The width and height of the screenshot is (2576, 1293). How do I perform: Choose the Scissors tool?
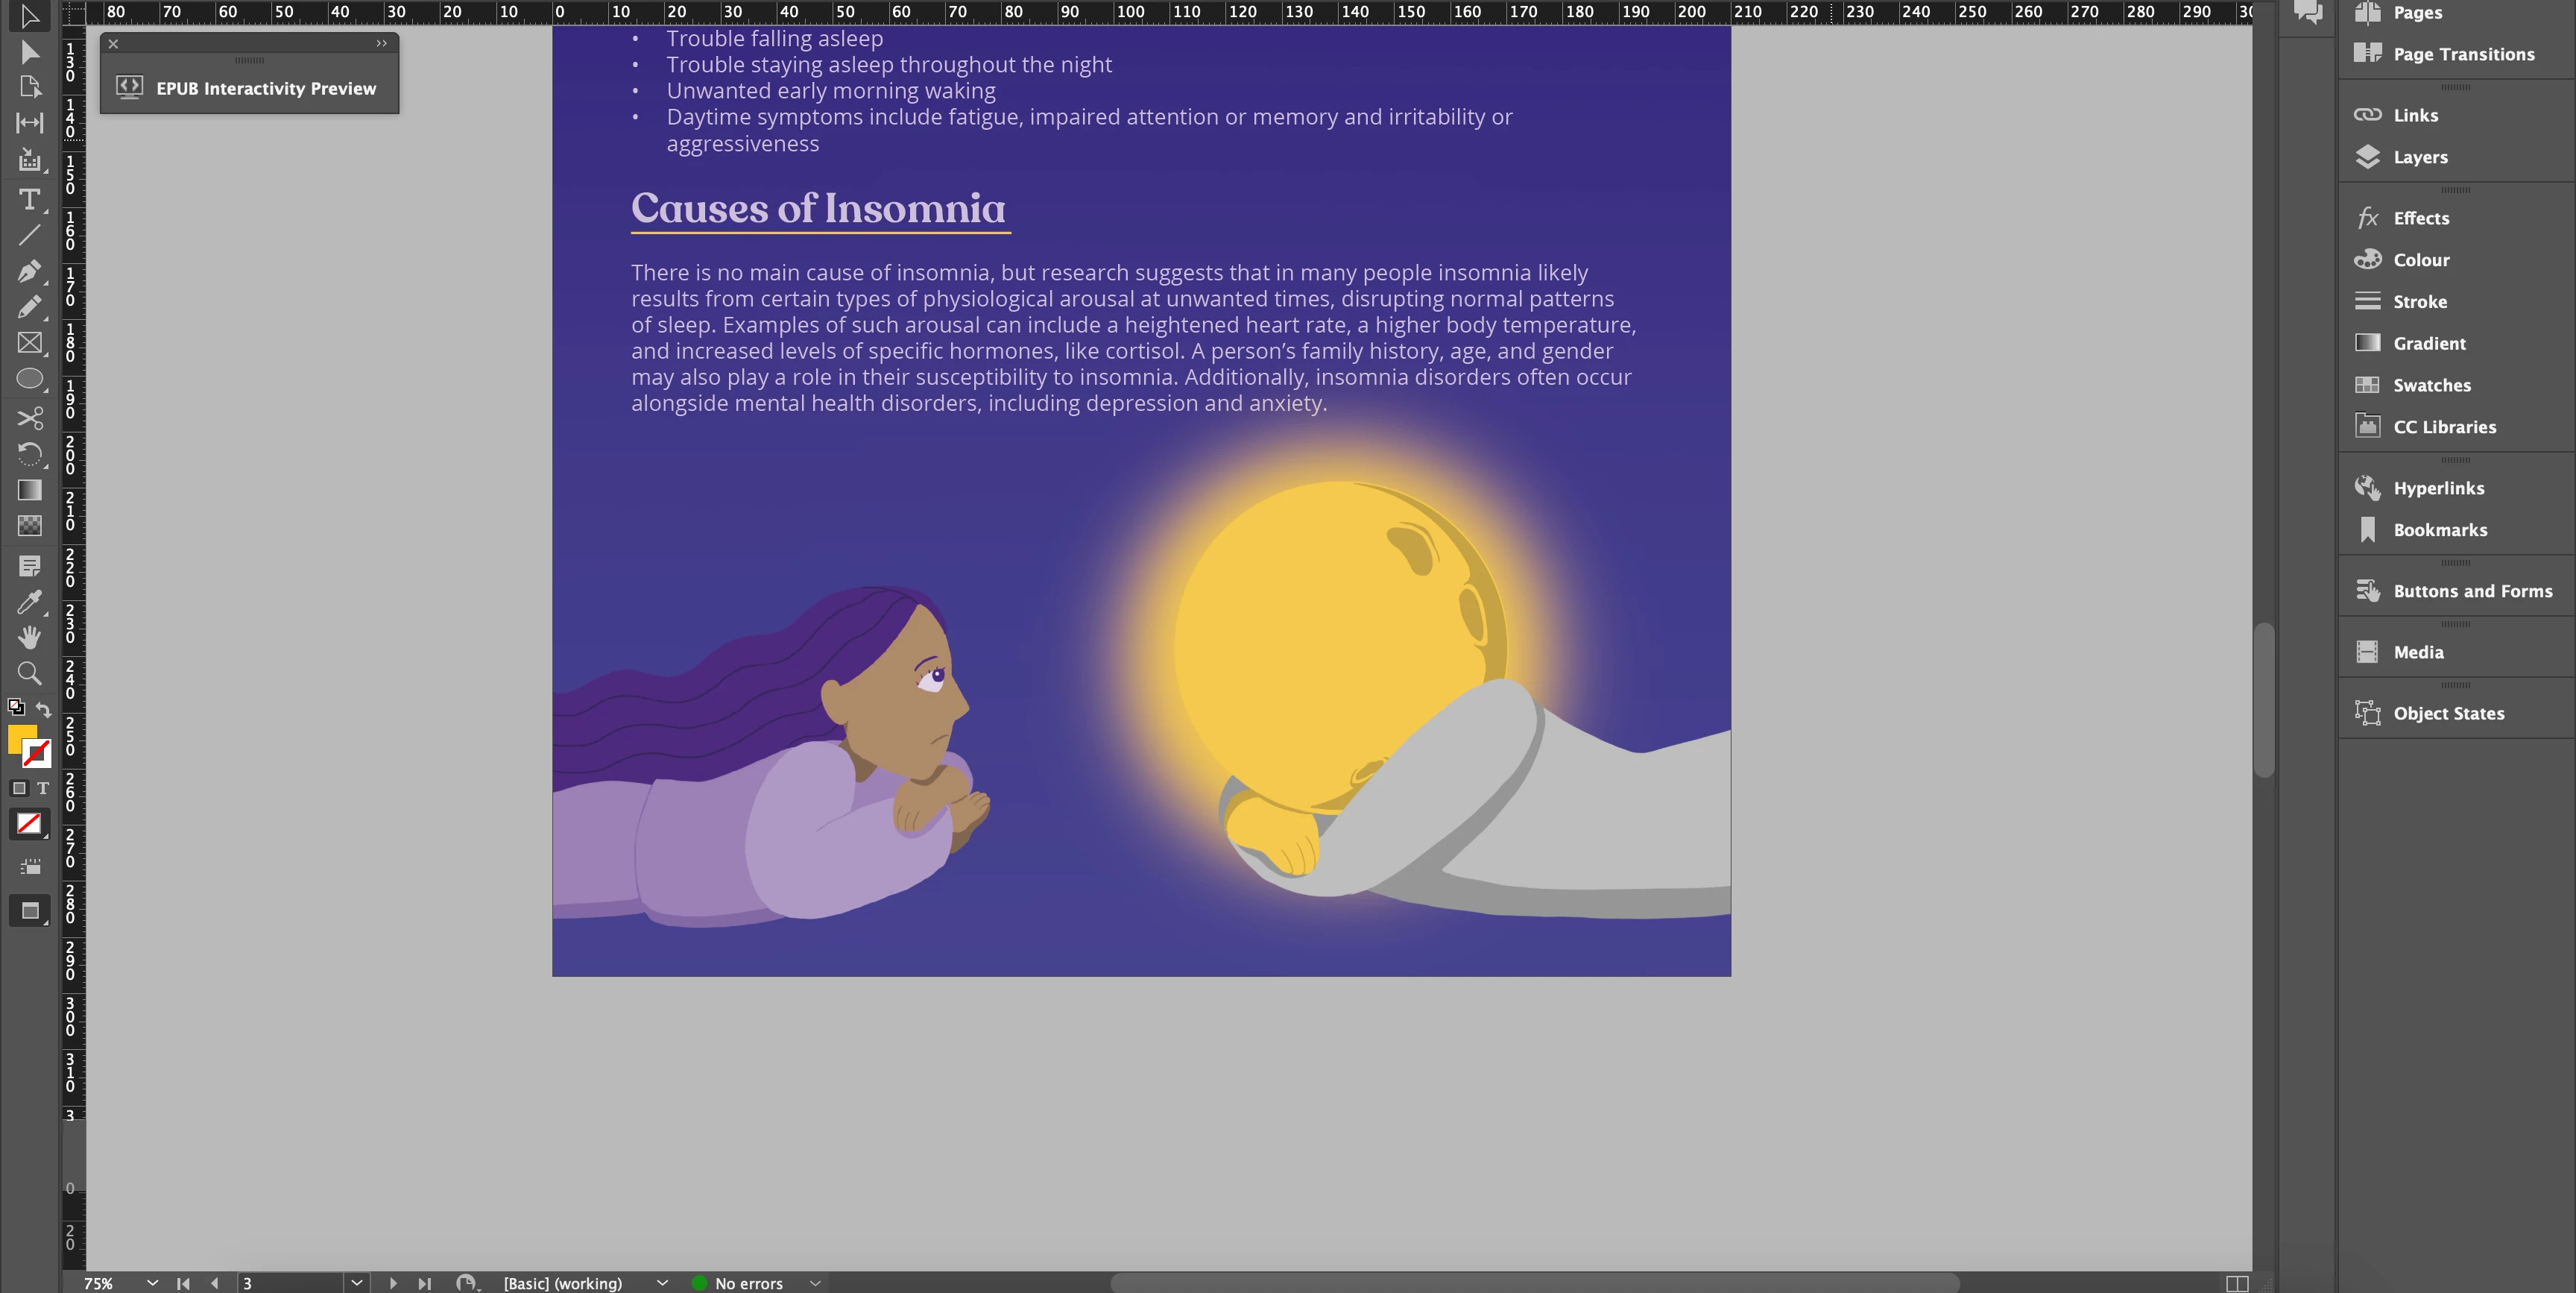tap(29, 418)
